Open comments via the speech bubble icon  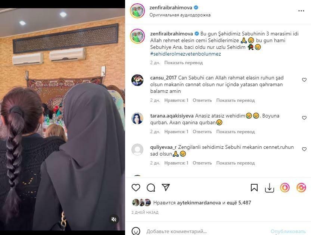[x=151, y=188]
